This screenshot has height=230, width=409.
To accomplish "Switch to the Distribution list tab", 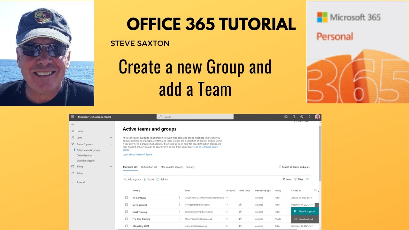I will coord(149,167).
